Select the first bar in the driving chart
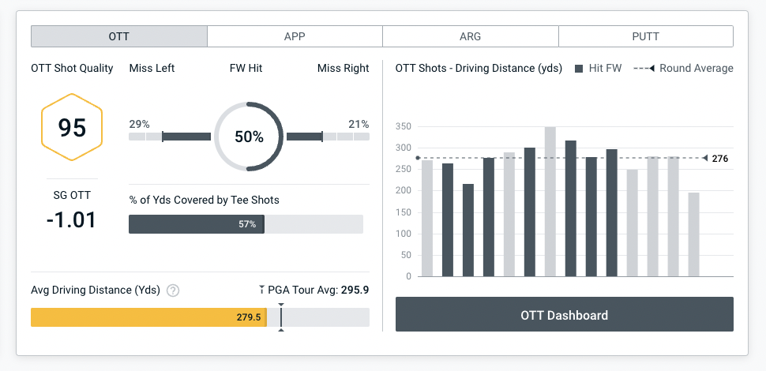The height and width of the screenshot is (371, 766). 427,218
